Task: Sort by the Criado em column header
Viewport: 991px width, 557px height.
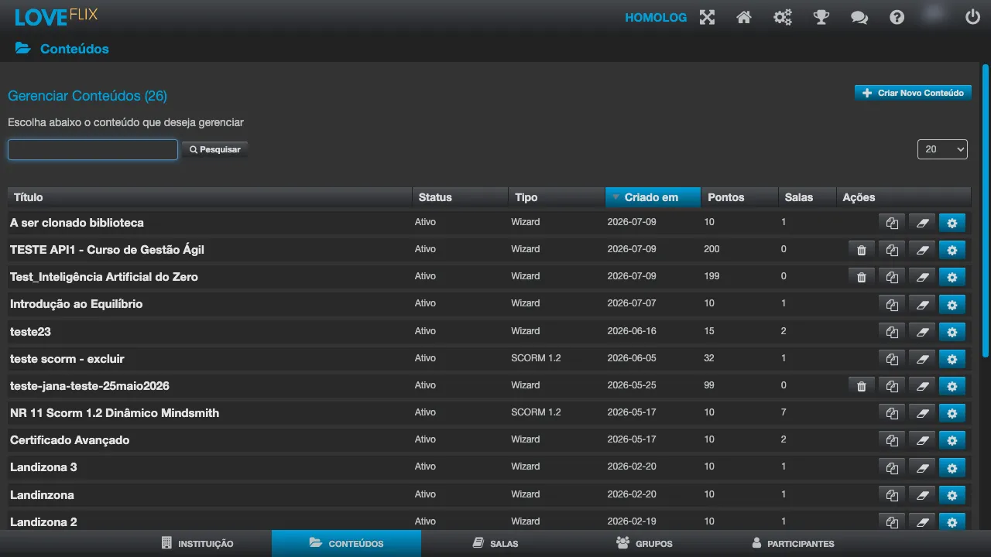Action: coord(653,197)
